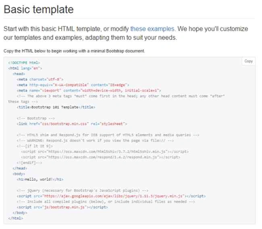262x229 pixels.
Task: Click the Copy button in code block
Action: (x=248, y=61)
